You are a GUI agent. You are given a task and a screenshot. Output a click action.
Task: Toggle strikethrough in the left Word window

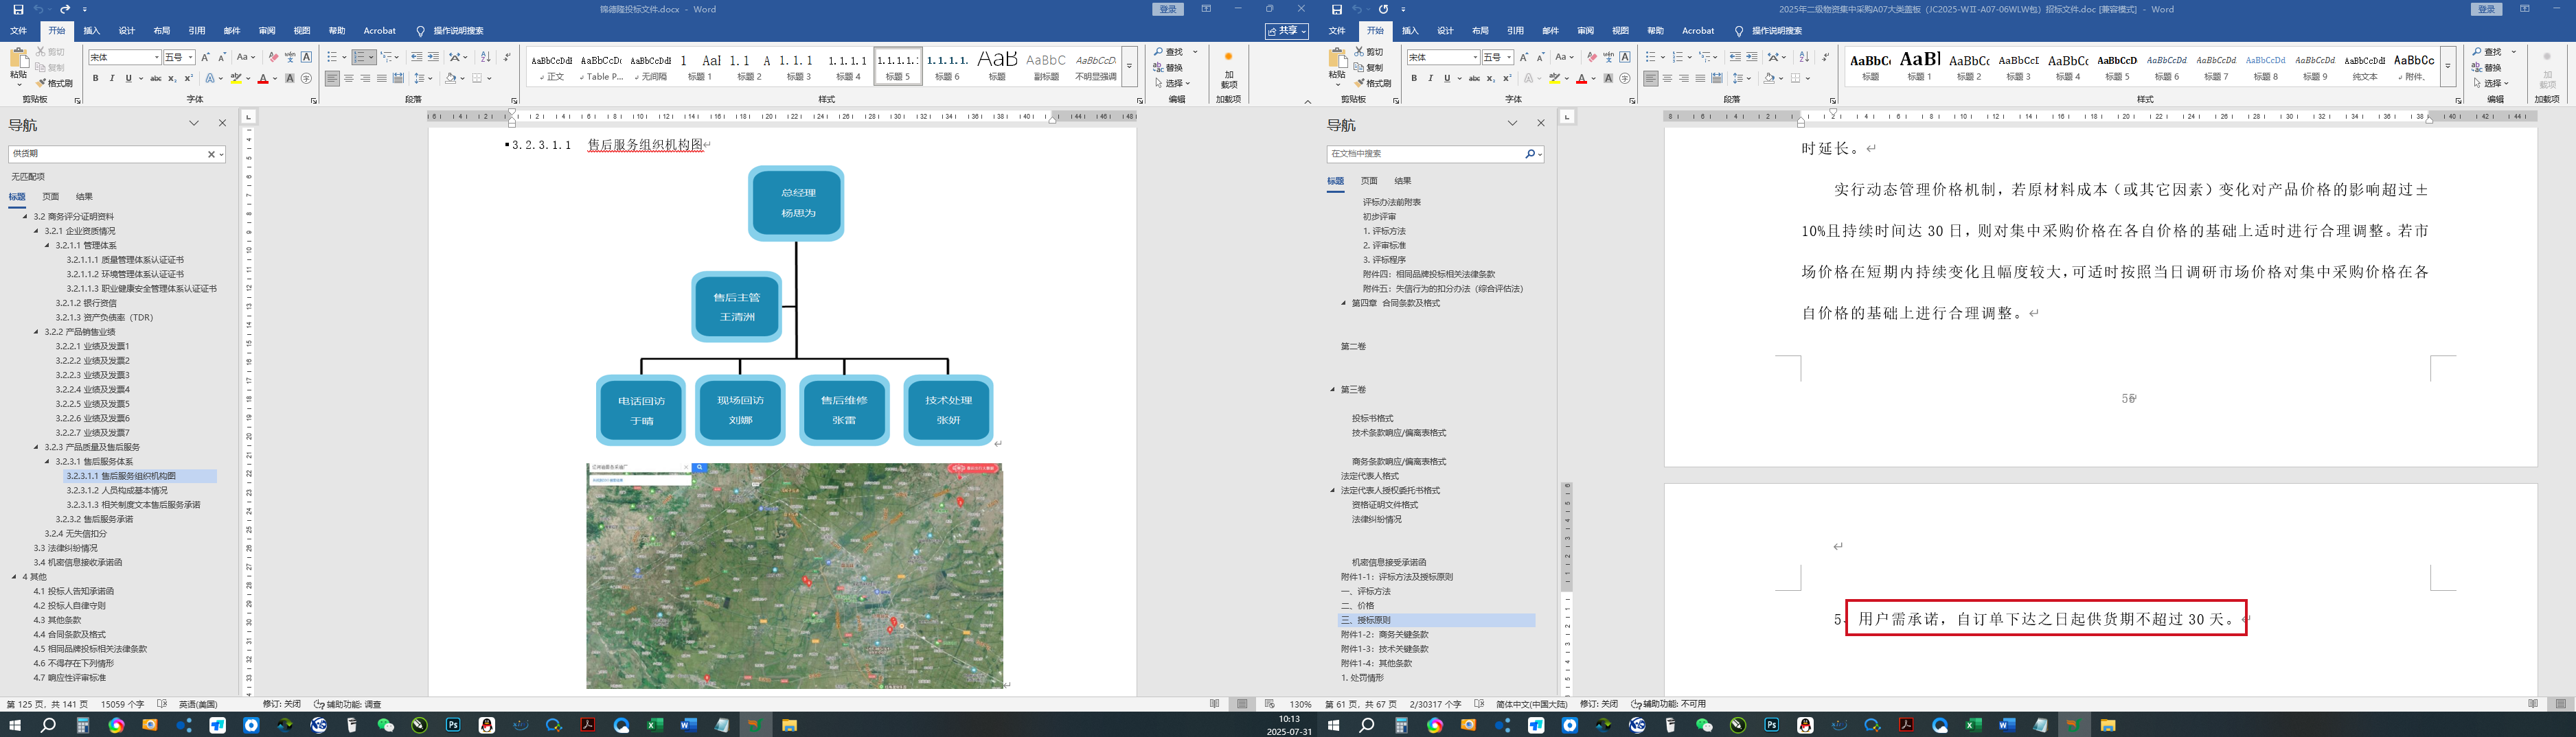(x=155, y=78)
